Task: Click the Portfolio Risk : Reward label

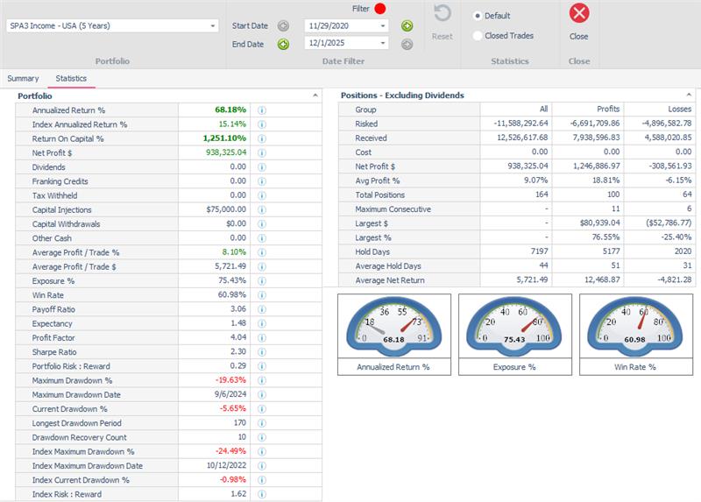Action: (71, 366)
